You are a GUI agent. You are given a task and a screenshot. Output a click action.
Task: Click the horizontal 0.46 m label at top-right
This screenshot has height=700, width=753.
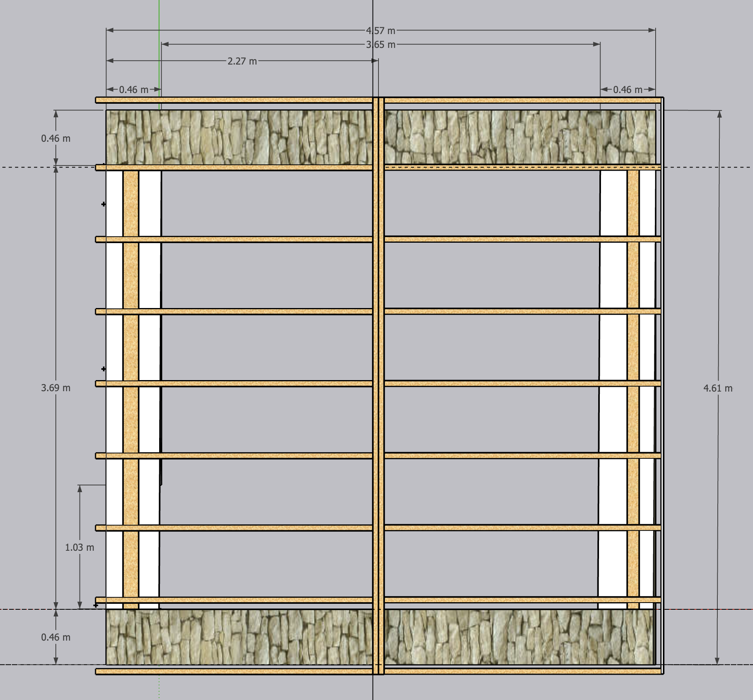pos(628,90)
